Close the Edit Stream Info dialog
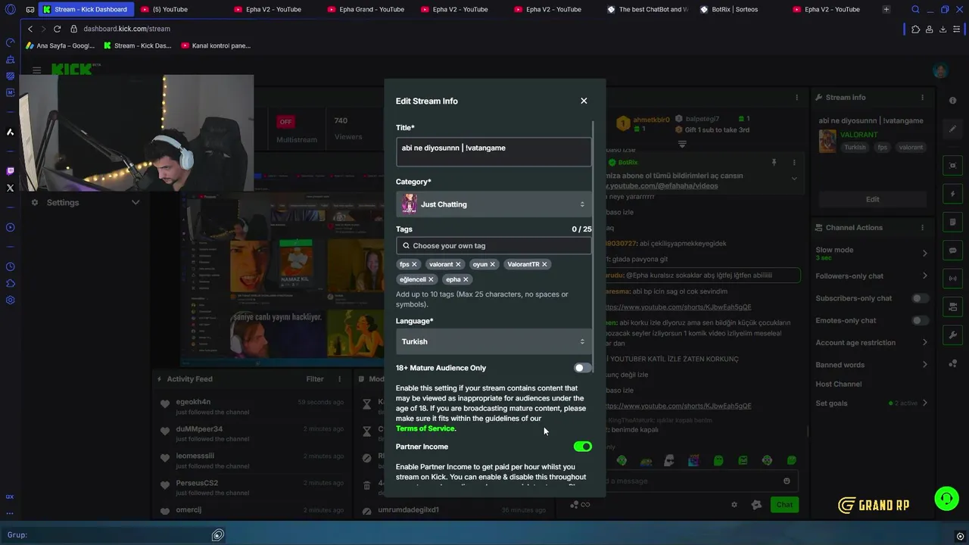Viewport: 969px width, 545px height. (x=584, y=101)
